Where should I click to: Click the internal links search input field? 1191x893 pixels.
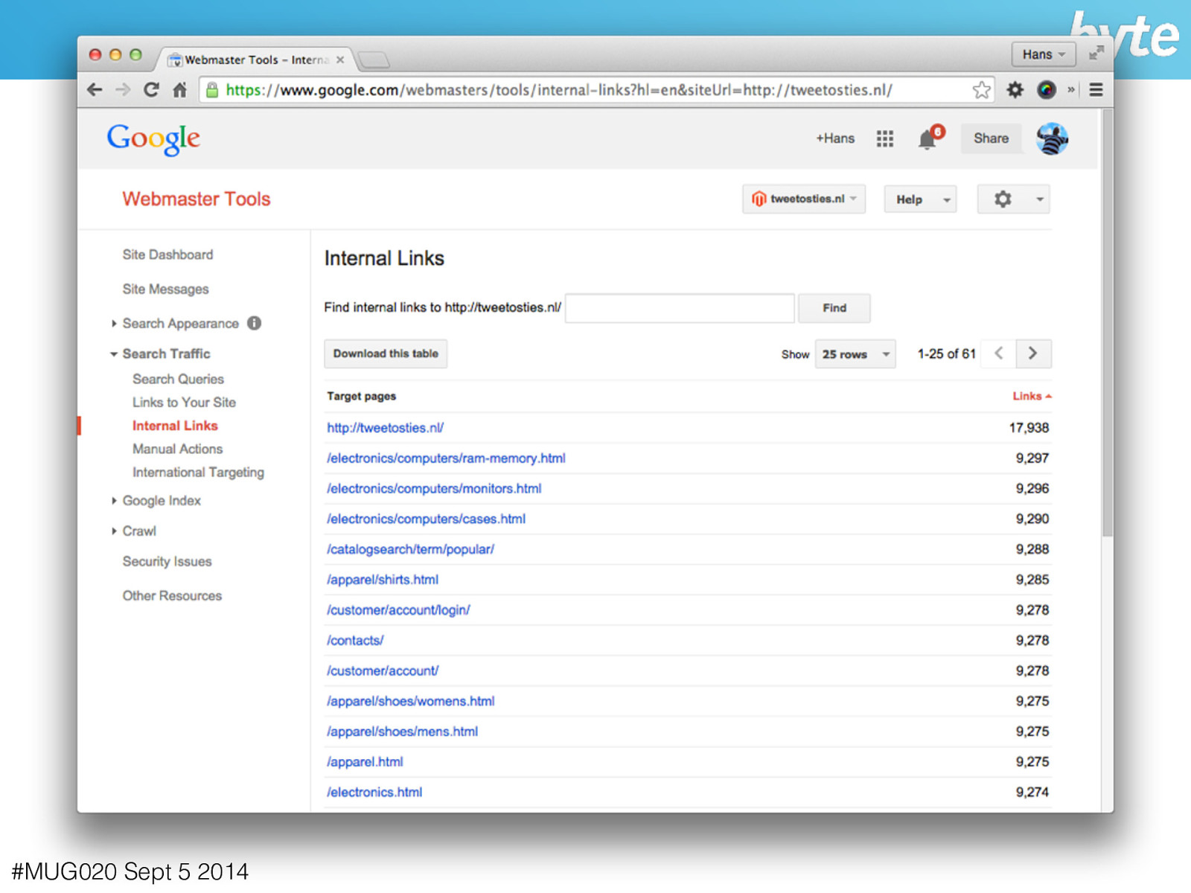[x=680, y=308]
